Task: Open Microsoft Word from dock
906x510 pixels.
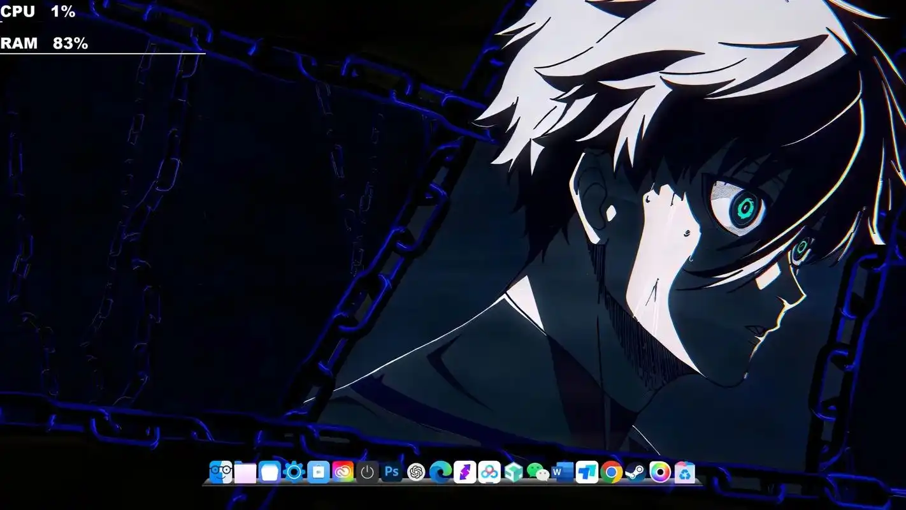Action: click(x=563, y=472)
